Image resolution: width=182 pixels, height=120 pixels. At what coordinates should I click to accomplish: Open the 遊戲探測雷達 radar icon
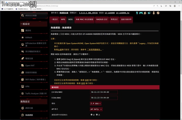click(x=22, y=72)
